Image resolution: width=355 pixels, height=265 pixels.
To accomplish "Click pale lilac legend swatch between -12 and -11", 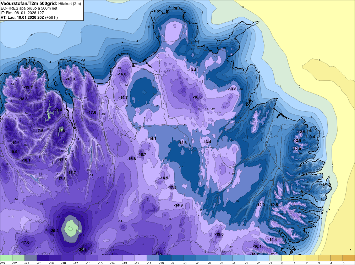I will [x=141, y=258].
